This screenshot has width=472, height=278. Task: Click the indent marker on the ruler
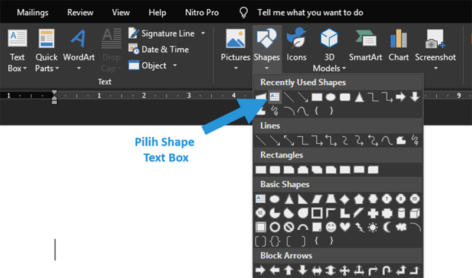(x=54, y=97)
